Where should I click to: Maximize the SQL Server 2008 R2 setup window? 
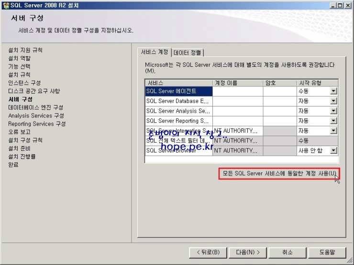[x=340, y=5]
